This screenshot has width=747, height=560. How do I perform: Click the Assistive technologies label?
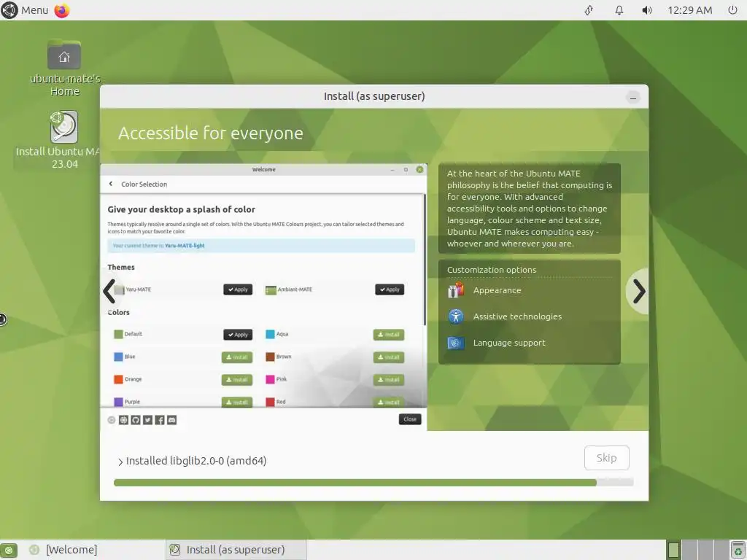[517, 316]
